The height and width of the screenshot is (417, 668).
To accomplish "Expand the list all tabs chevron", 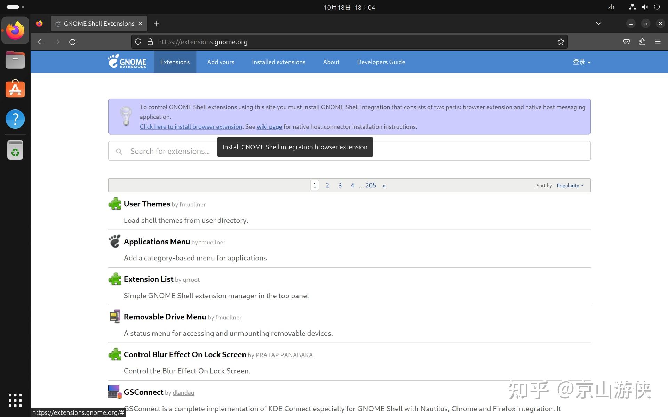I will (x=598, y=24).
